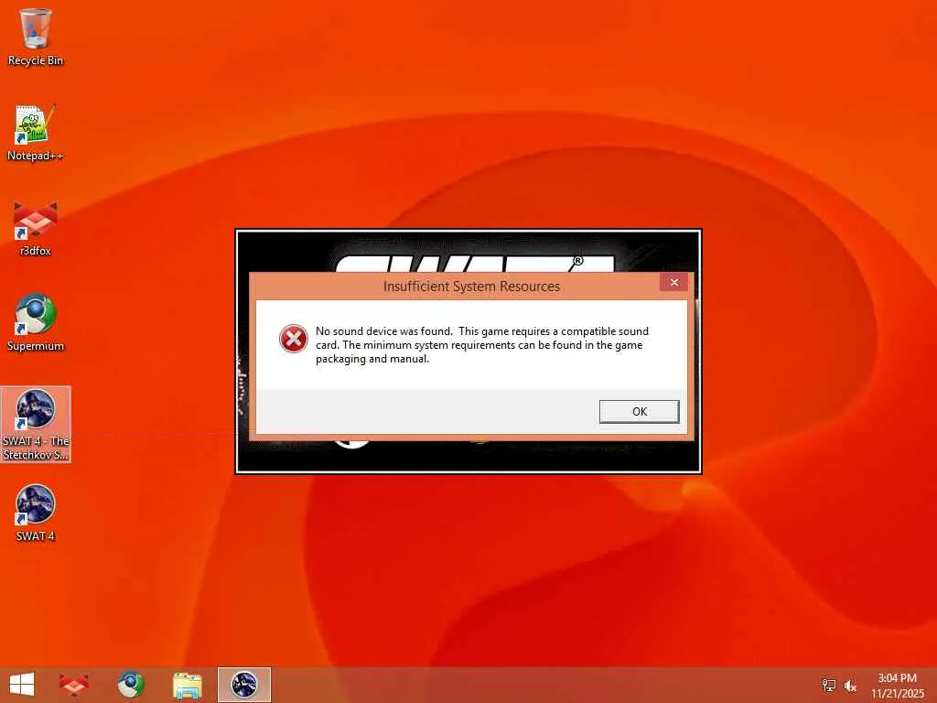Open Supermium from the taskbar
This screenshot has width=937, height=703.
click(130, 685)
